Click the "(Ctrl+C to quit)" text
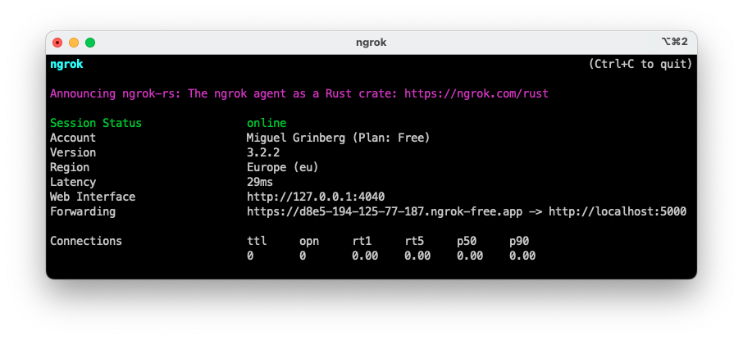 tap(640, 64)
